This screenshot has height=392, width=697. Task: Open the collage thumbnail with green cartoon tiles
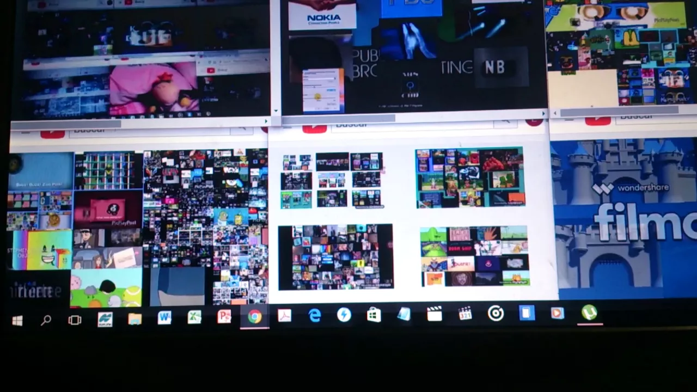click(x=474, y=256)
